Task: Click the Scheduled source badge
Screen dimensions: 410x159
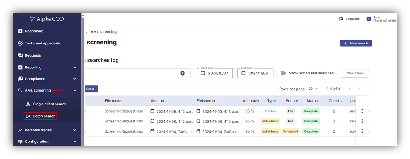Action: tap(290, 131)
